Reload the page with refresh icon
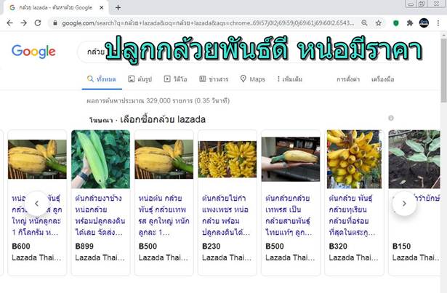 [38, 23]
